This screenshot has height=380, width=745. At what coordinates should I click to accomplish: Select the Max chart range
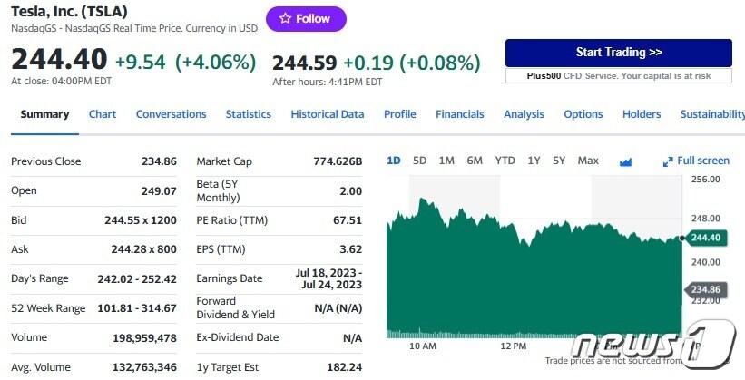click(588, 161)
